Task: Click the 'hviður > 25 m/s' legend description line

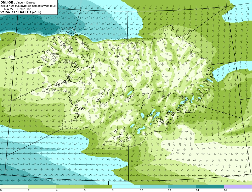Action: 28,6
